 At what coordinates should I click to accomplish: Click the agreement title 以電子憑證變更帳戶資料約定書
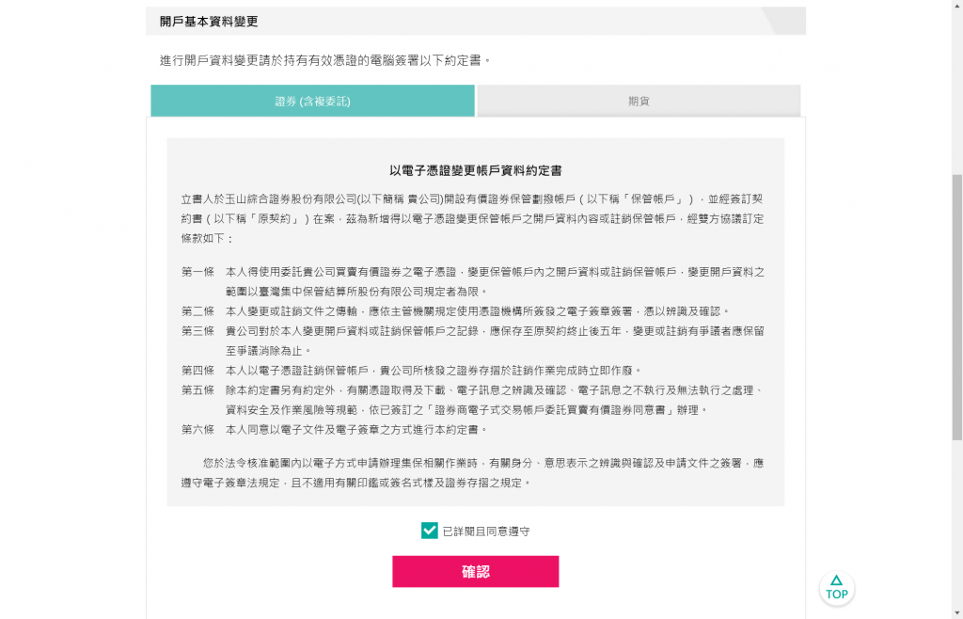click(475, 170)
